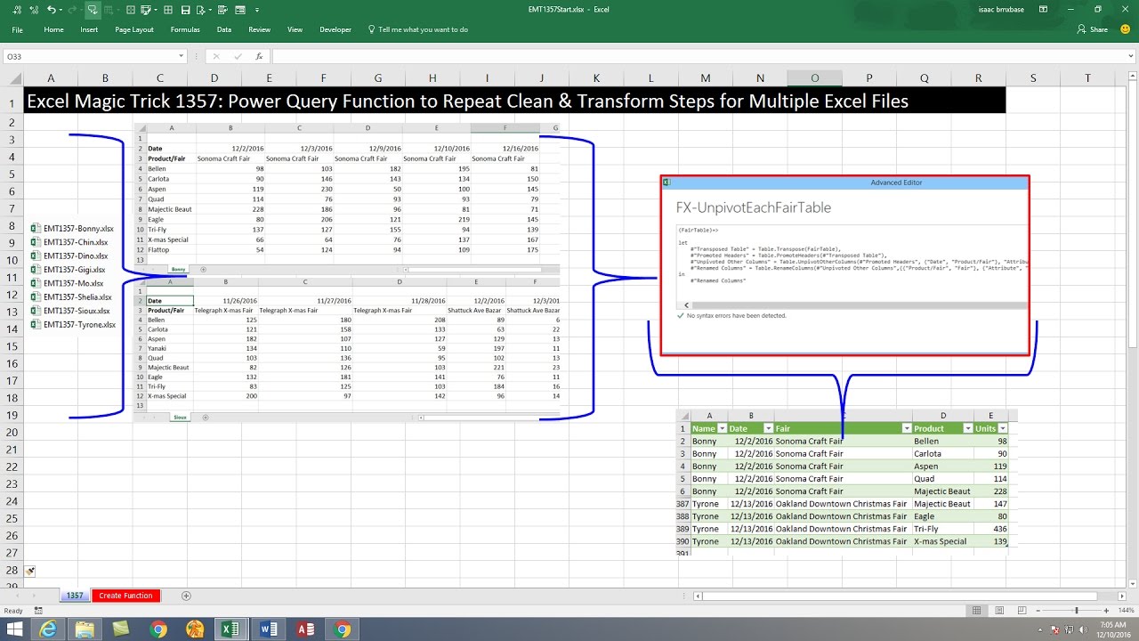Click the greyed Redo arrow

72,10
